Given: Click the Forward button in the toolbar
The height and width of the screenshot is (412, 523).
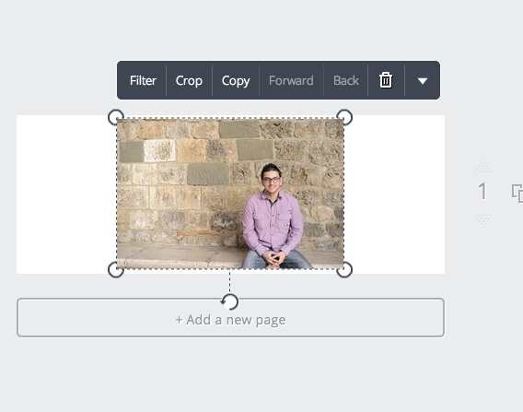Looking at the screenshot, I should [291, 80].
